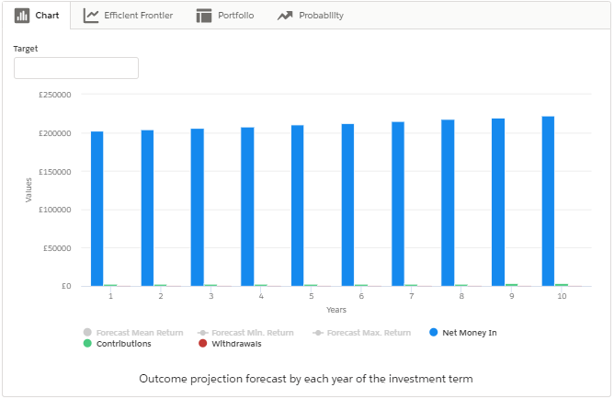Click the Portfolio table icon
The image size is (614, 399).
point(204,16)
